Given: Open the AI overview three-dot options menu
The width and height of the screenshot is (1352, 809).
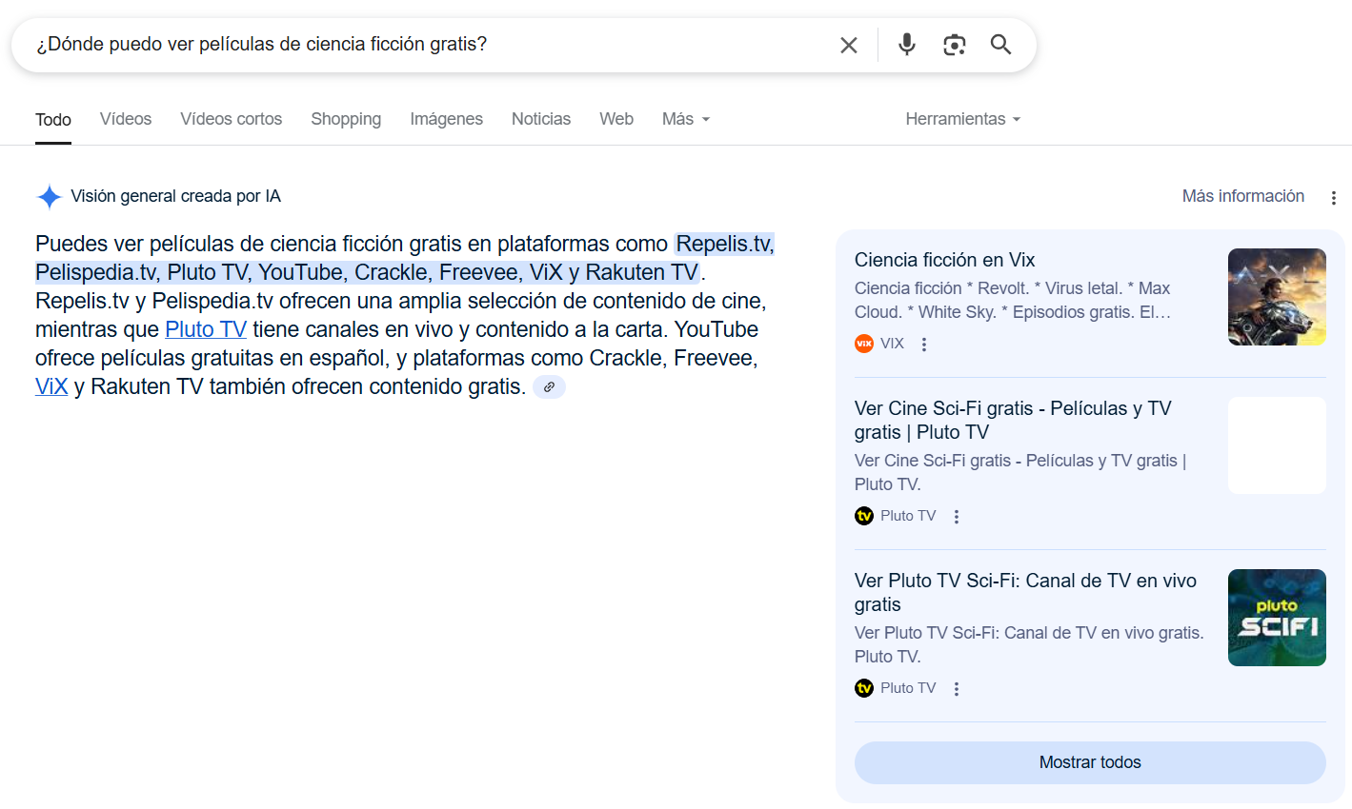Looking at the screenshot, I should coord(1333,197).
